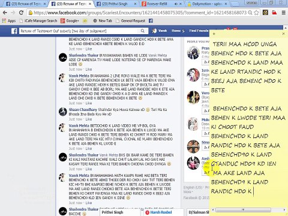The width and height of the screenshot is (288, 216).
Task: Open Google+ bookmark
Action: 70,20
